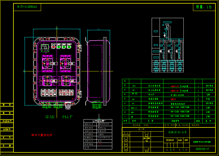Select the 'PV' code in parts list
The width and height of the screenshot is (219, 156).
[x=133, y=104]
